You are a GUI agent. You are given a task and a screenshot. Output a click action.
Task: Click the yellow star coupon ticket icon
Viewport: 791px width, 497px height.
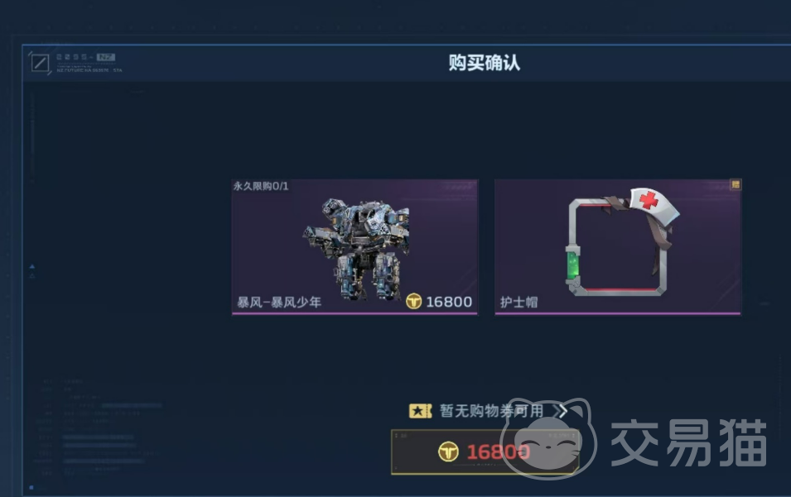pyautogui.click(x=420, y=411)
